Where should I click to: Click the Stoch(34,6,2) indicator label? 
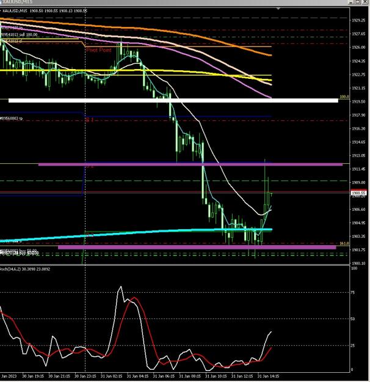coord(25,269)
